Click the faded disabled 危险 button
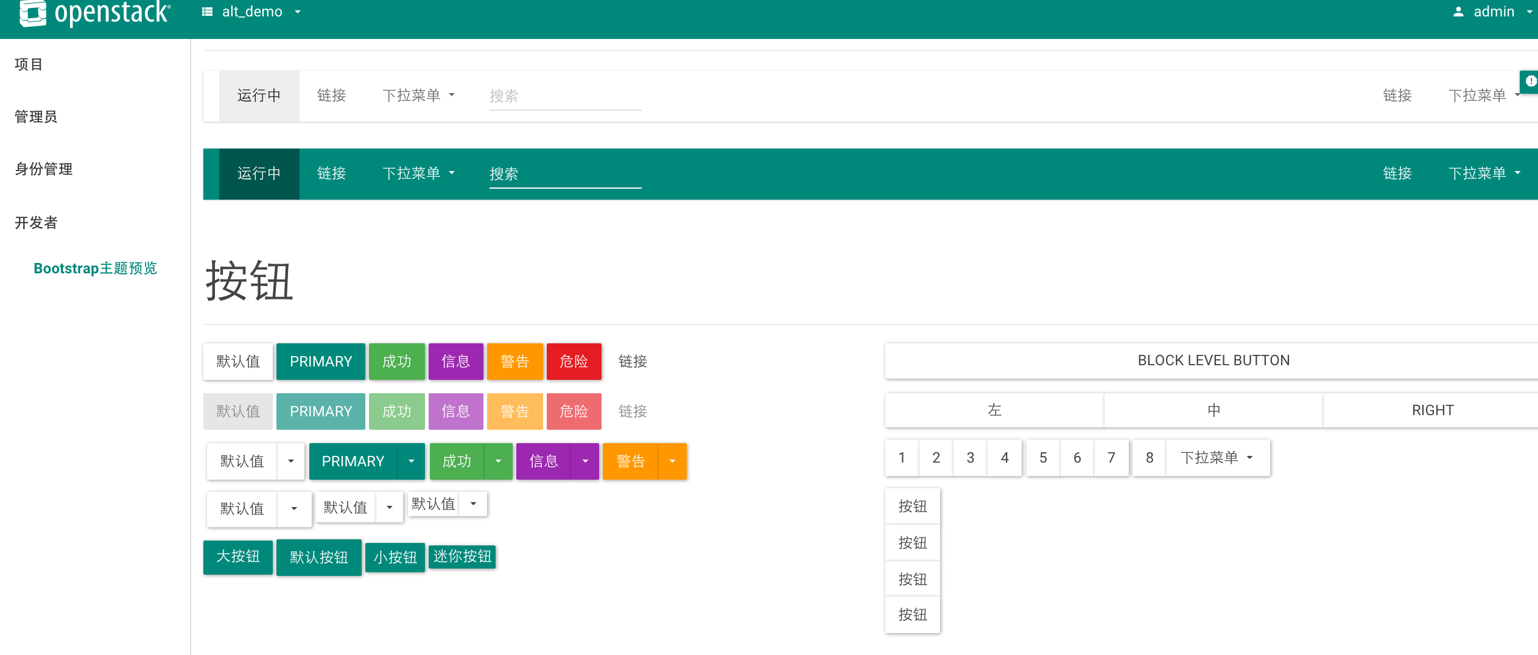 pos(574,412)
